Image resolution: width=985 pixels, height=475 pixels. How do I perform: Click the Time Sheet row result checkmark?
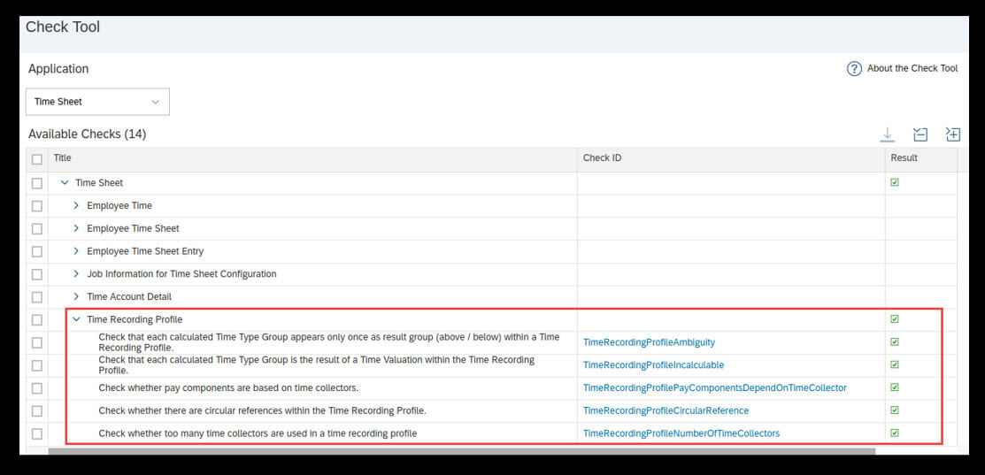(895, 182)
